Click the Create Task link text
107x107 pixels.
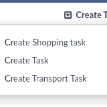[x=26, y=60]
